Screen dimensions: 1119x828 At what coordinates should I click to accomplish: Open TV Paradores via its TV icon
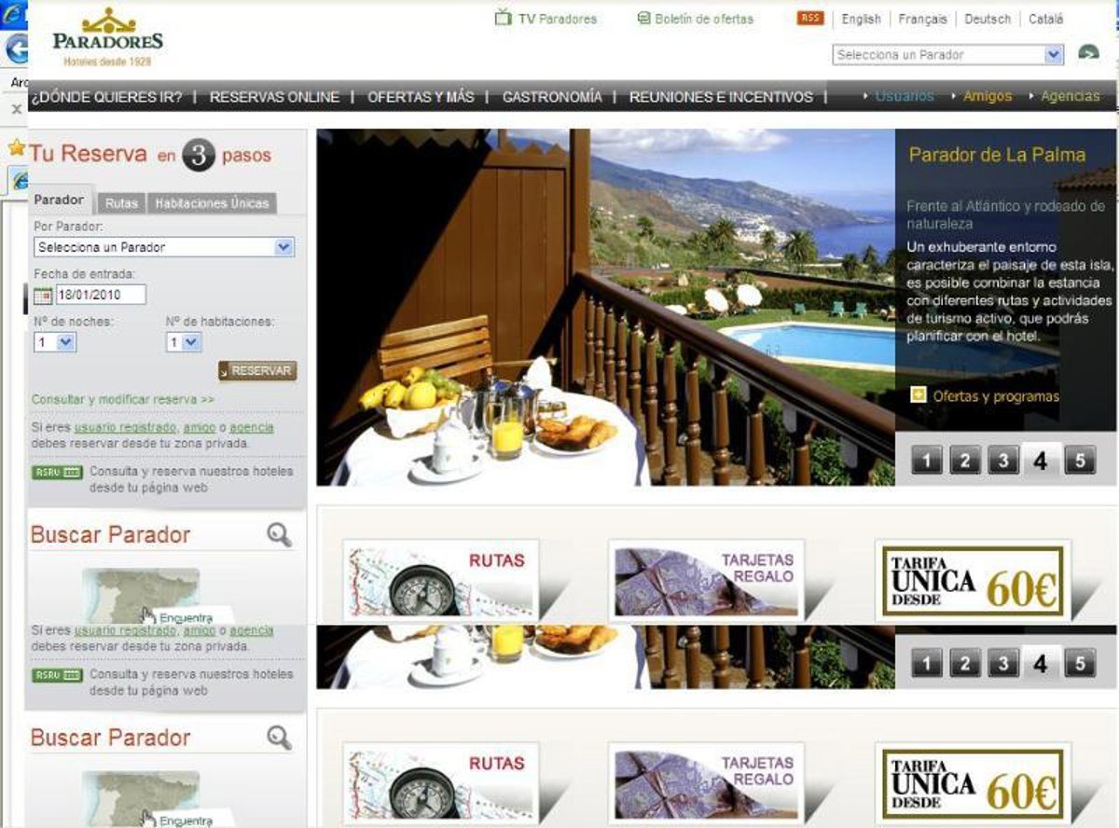point(504,18)
